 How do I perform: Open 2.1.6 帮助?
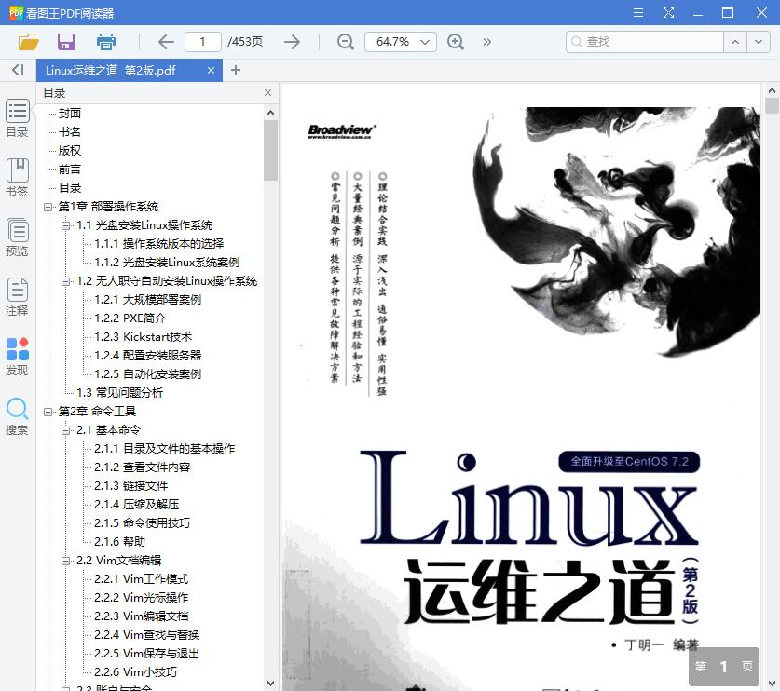(x=120, y=542)
